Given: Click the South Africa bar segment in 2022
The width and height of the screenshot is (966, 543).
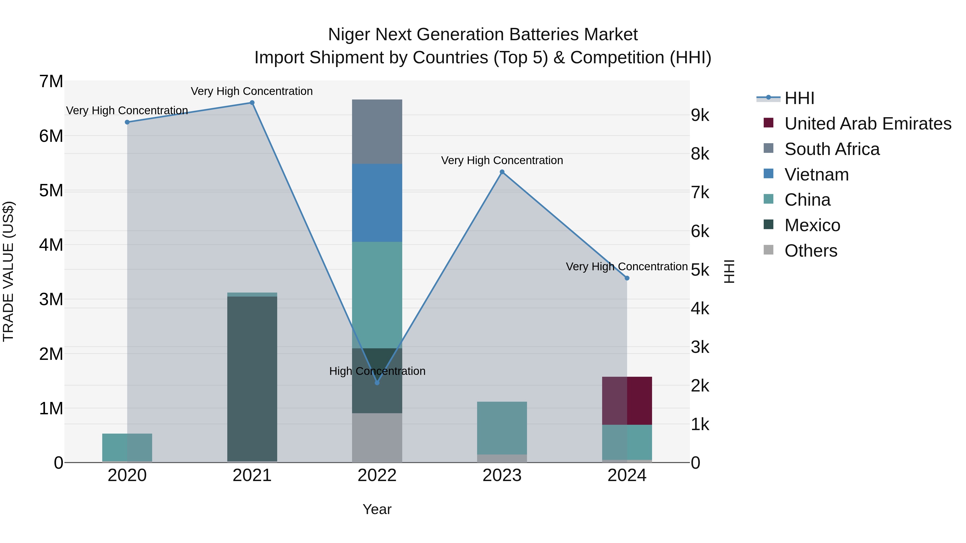Looking at the screenshot, I should click(377, 132).
